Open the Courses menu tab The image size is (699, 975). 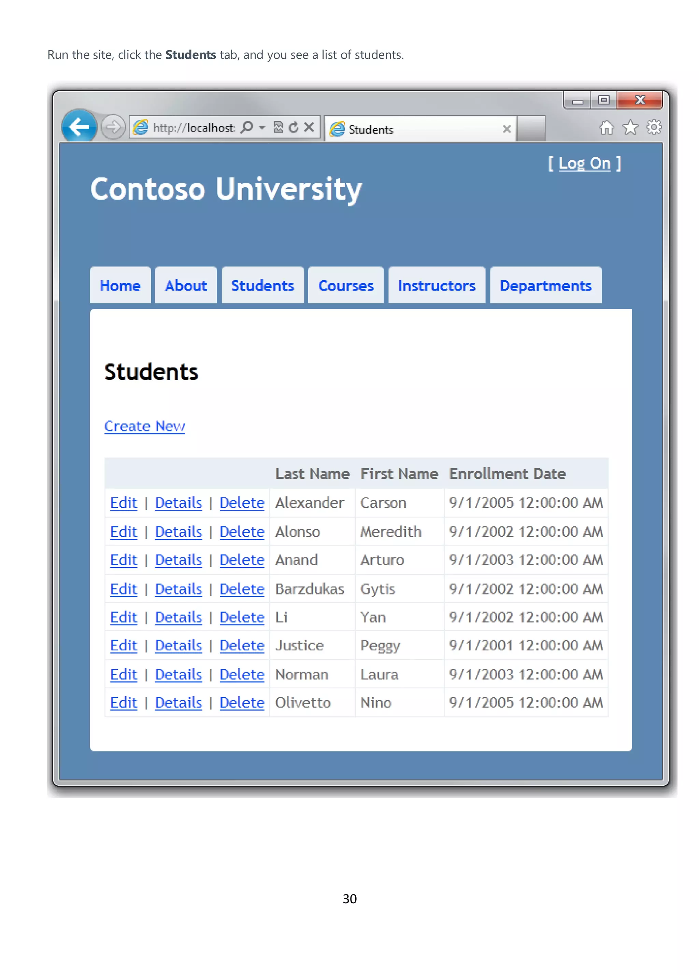point(346,285)
